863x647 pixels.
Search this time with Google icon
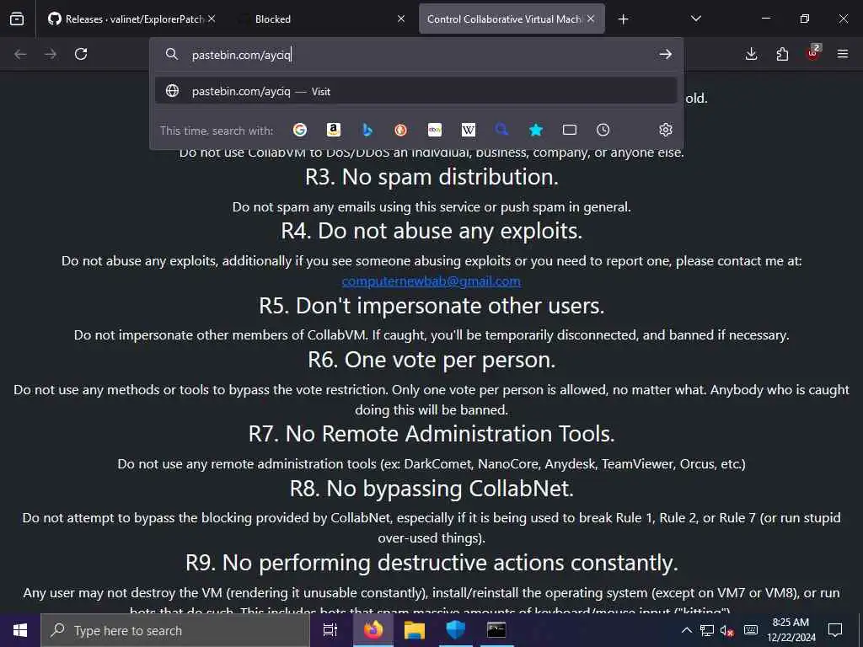pos(300,130)
